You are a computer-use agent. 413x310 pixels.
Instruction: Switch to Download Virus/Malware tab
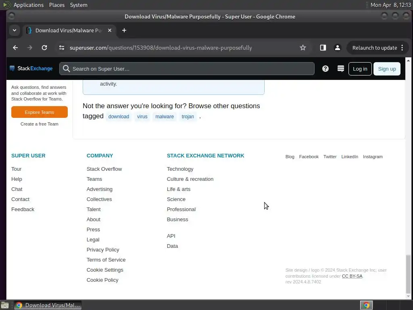click(x=69, y=30)
